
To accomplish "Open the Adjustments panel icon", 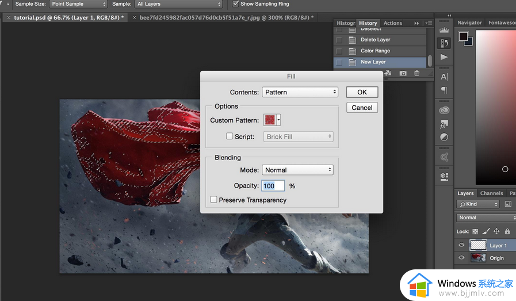I will click(444, 137).
